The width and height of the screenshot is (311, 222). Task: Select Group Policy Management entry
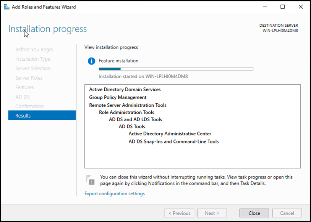(118, 97)
